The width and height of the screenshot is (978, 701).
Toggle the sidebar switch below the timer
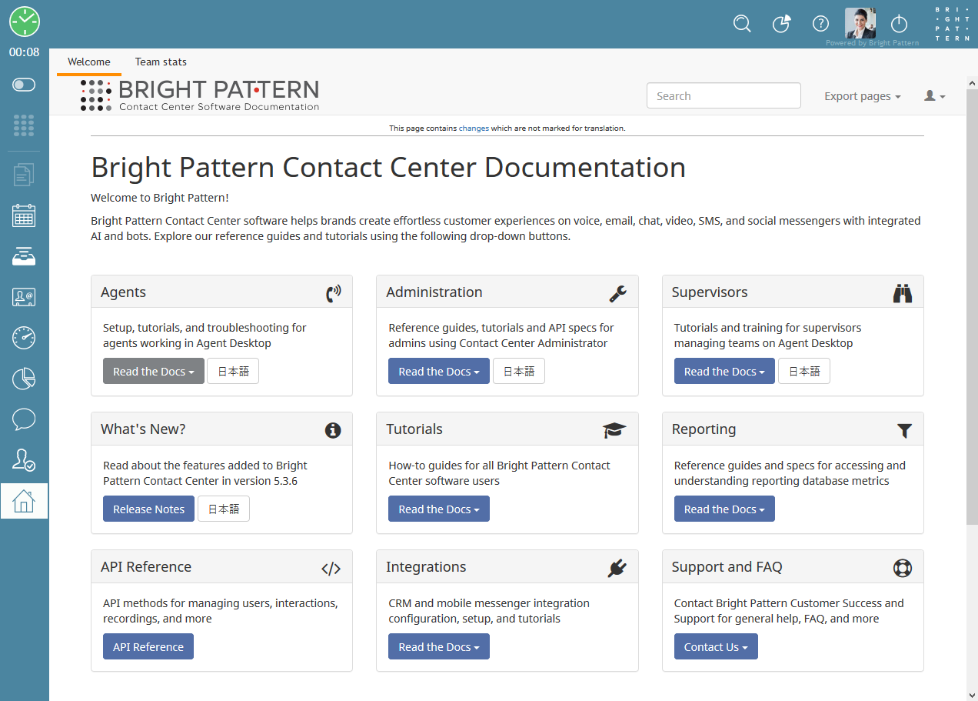pos(24,85)
